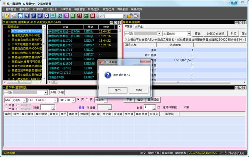Screen dimensions: 249x157
Task: Open the 下單交易 menu
Action: click(x=66, y=9)
